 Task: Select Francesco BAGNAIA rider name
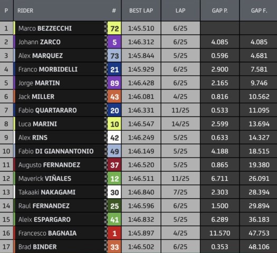click(47, 233)
